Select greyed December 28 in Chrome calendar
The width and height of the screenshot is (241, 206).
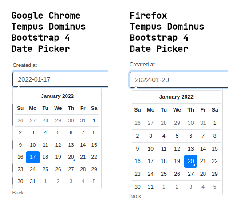(45, 120)
